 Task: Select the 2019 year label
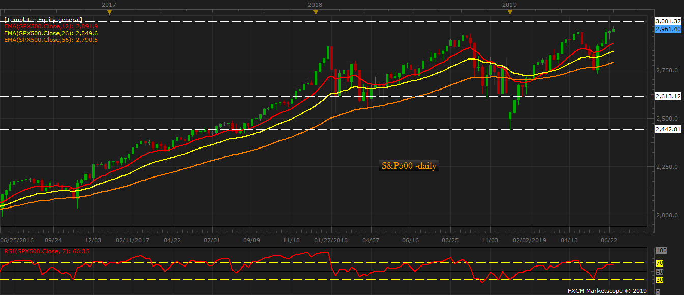[x=510, y=4]
